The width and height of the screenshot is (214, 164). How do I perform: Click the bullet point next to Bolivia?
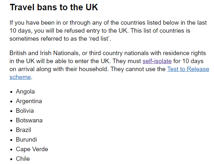(x=11, y=111)
